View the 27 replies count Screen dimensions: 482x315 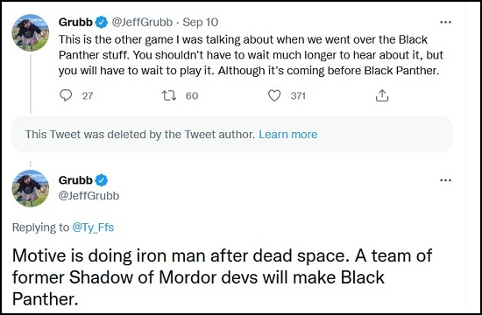coord(88,95)
